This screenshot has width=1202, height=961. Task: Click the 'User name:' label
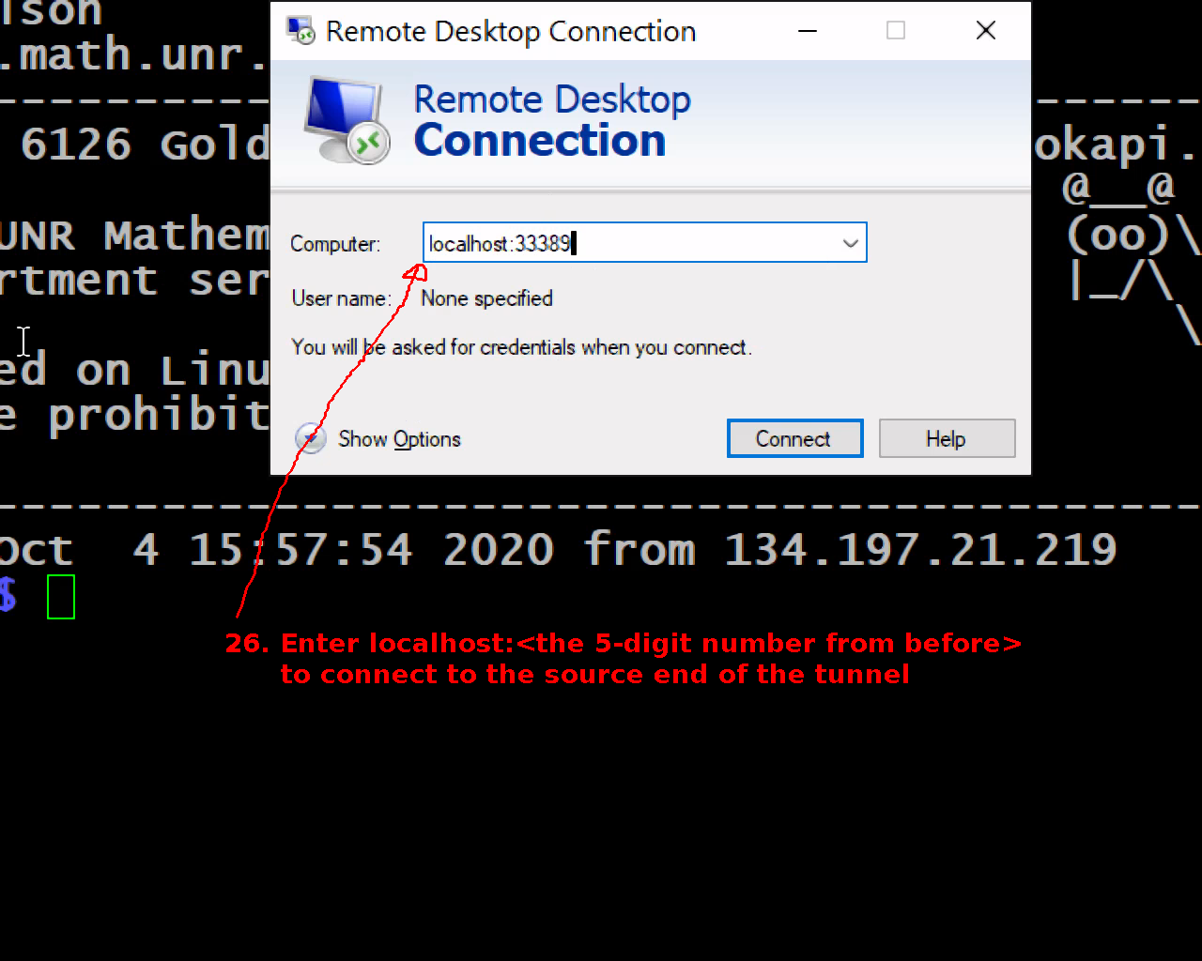pos(341,298)
